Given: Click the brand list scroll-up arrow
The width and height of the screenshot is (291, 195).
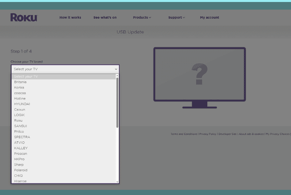Looking at the screenshot, I should [x=117, y=76].
